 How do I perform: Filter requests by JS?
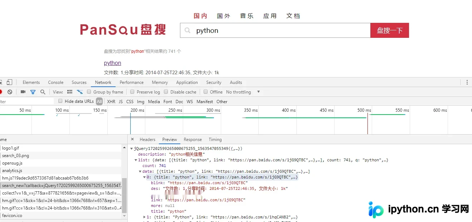[x=121, y=101]
